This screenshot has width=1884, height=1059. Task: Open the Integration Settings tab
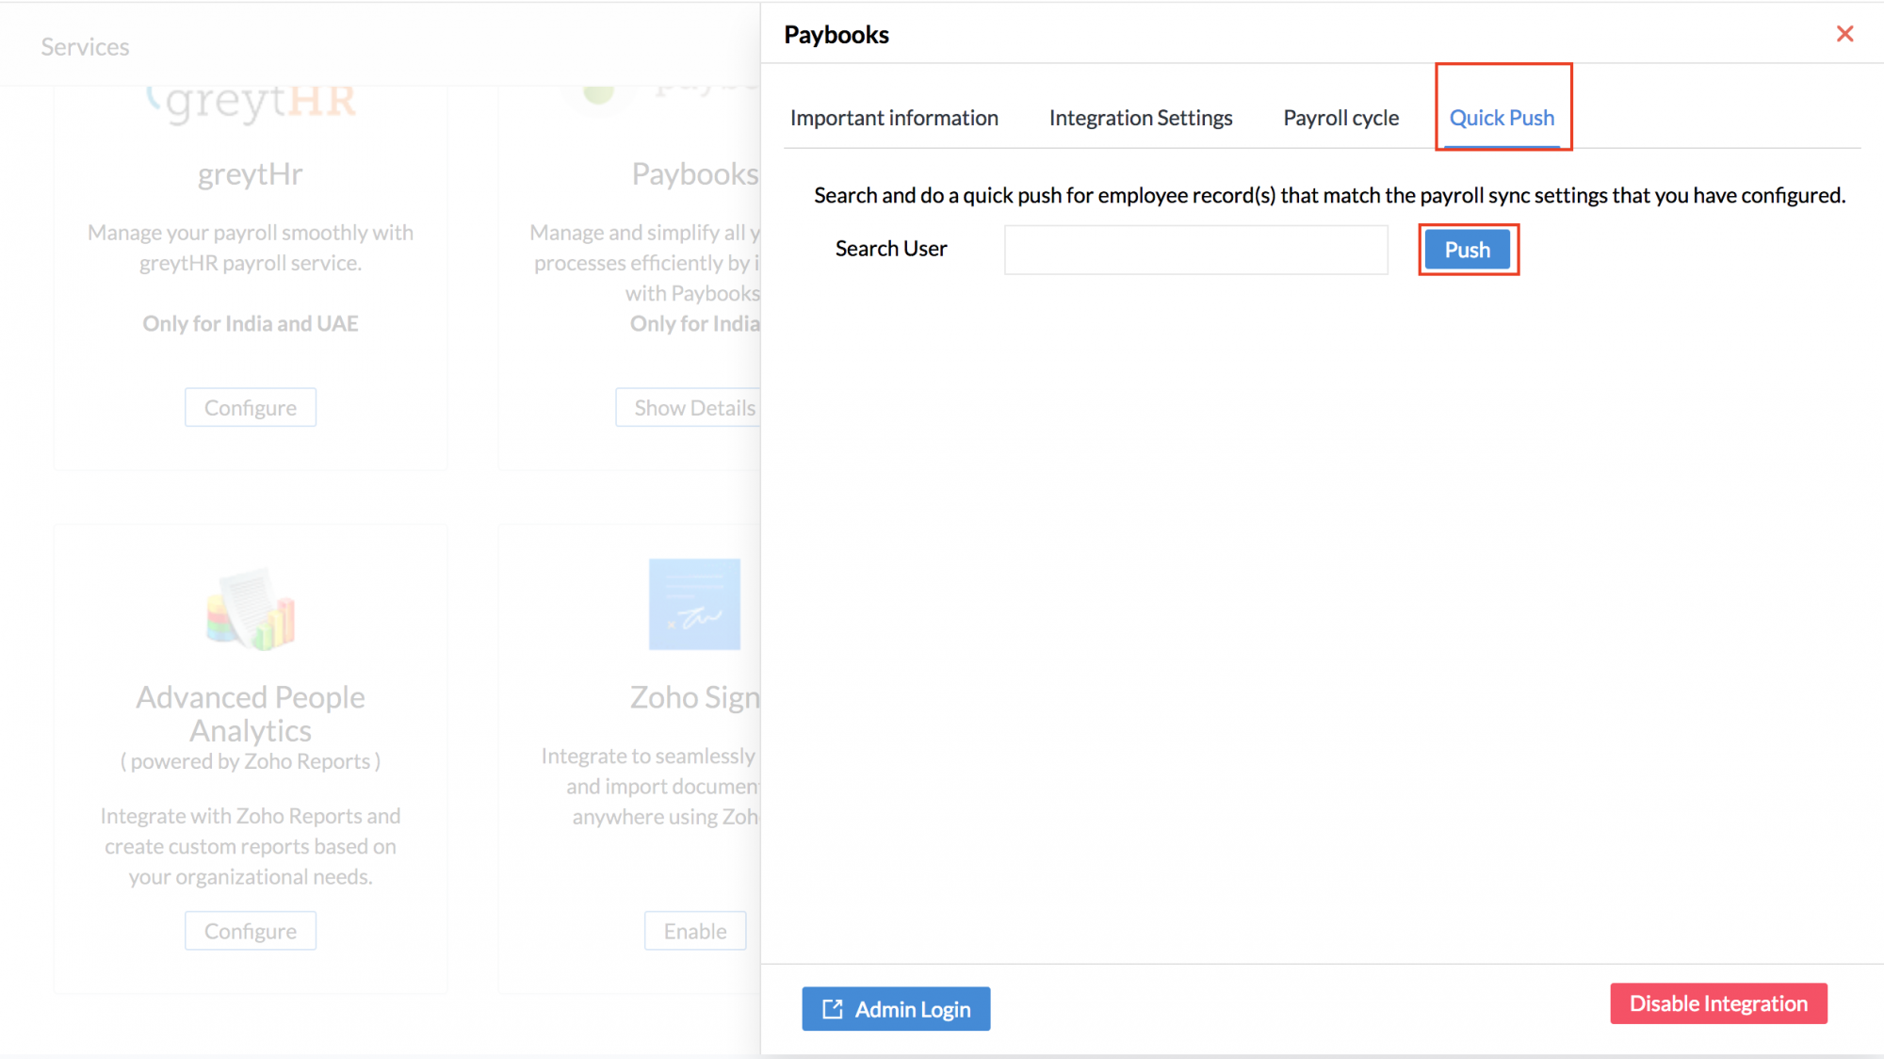coord(1140,118)
